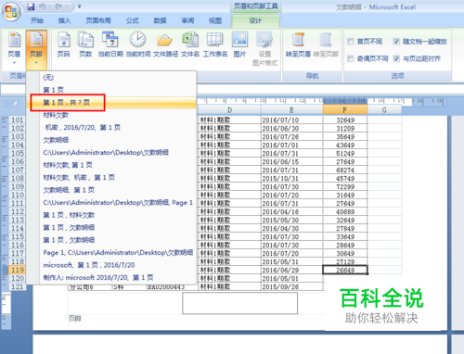Image resolution: width=464 pixels, height=354 pixels.
Task: Toggle 与页边距对齐 checkbox
Action: pos(396,58)
